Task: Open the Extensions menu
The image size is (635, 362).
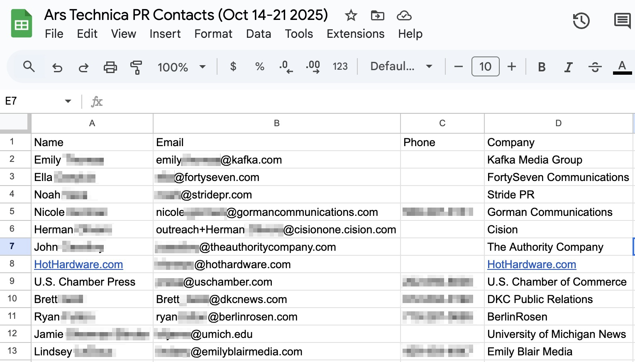Action: click(355, 34)
